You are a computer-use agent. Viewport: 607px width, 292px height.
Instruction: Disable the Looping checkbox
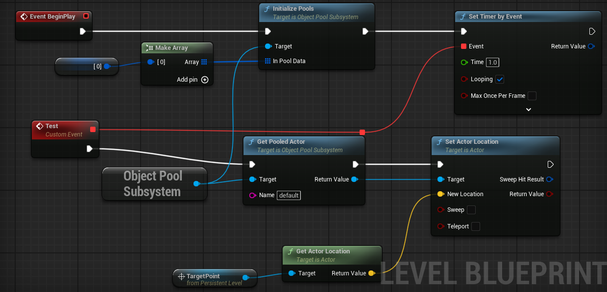(500, 79)
